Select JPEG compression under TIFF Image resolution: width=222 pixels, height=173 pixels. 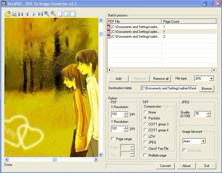[145, 142]
